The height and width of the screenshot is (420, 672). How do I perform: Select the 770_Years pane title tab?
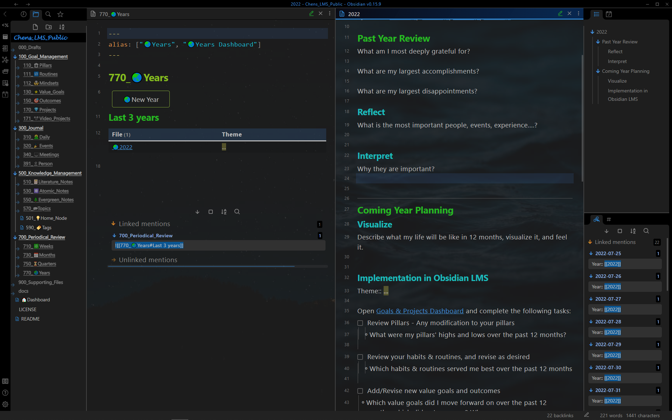[114, 14]
